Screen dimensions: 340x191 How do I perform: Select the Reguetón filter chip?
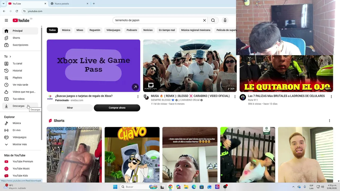[x=95, y=30]
